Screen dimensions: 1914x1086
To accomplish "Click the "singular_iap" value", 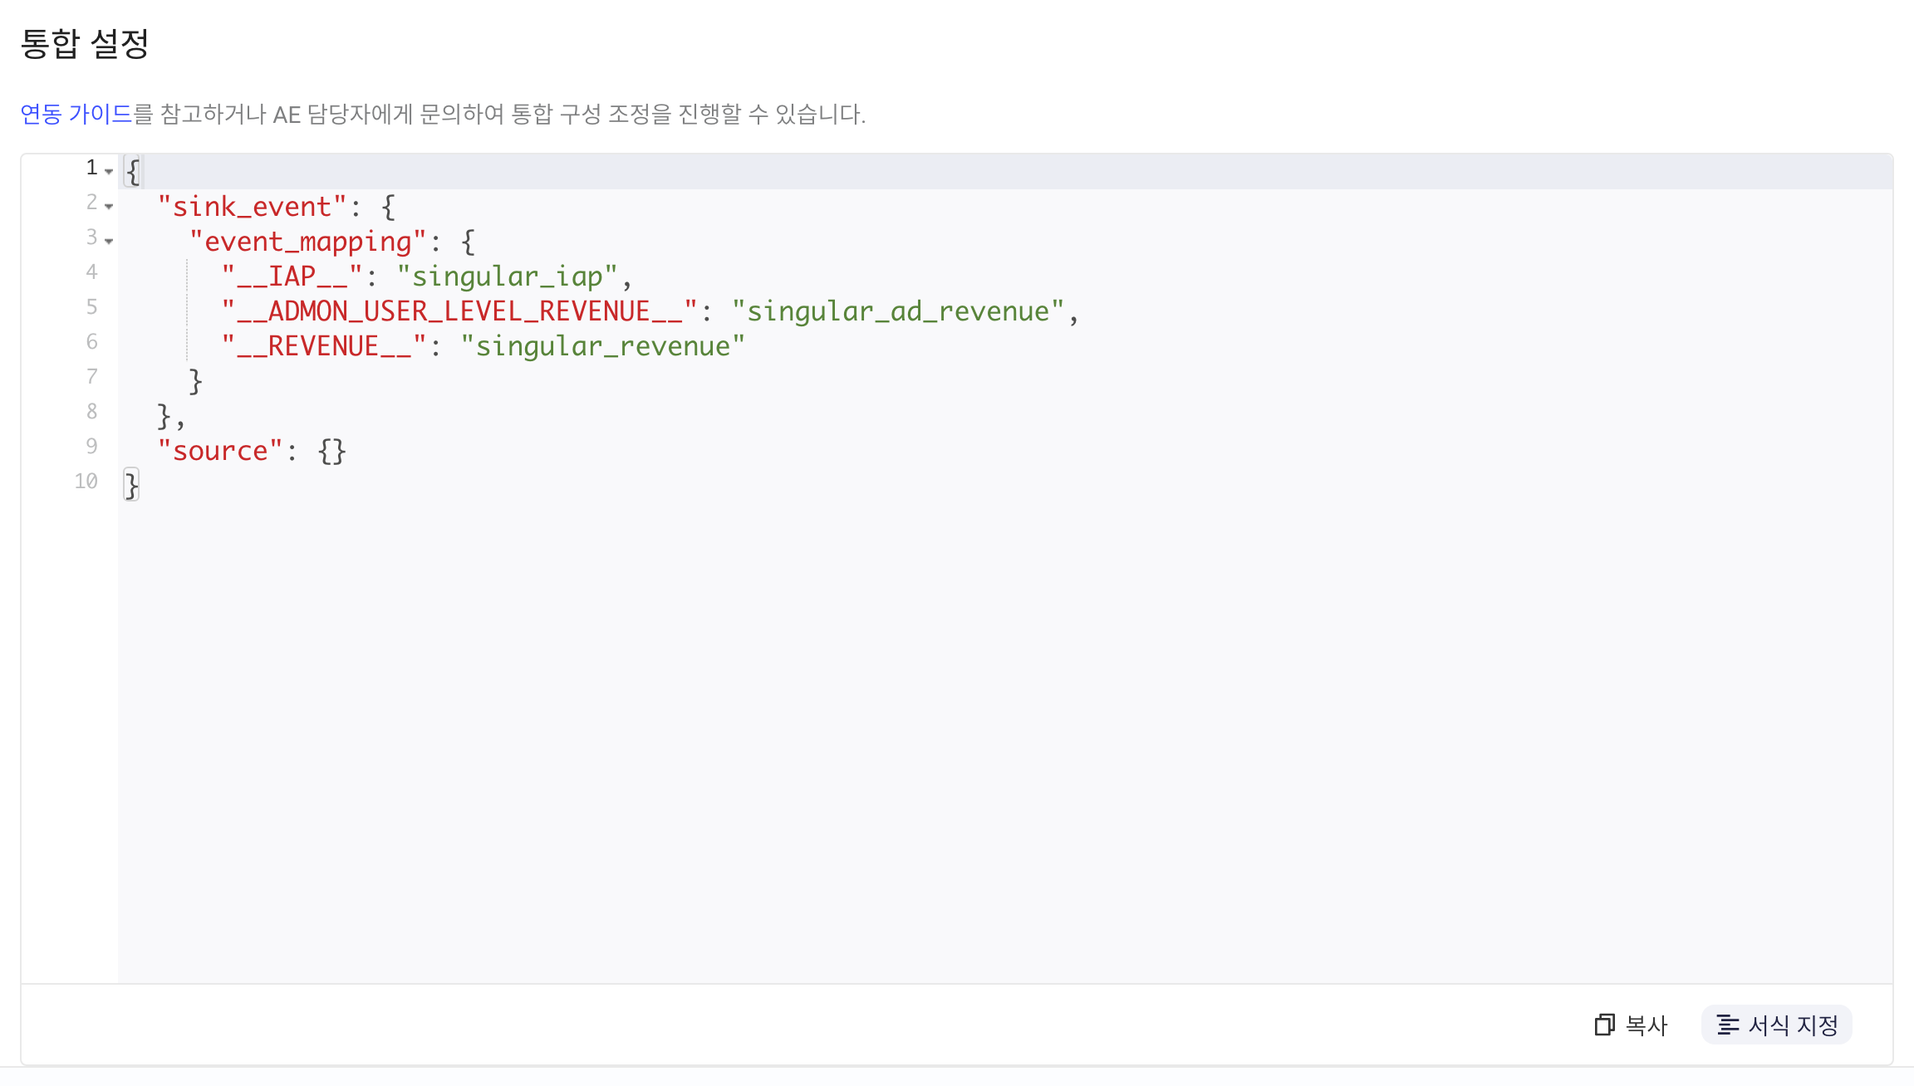I will (x=507, y=276).
